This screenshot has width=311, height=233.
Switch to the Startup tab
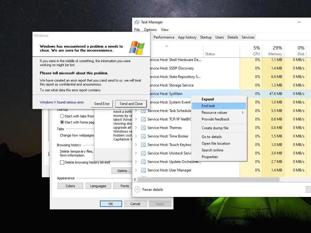tap(206, 37)
